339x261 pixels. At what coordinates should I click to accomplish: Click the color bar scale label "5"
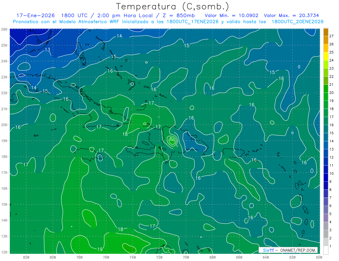click(x=331, y=214)
